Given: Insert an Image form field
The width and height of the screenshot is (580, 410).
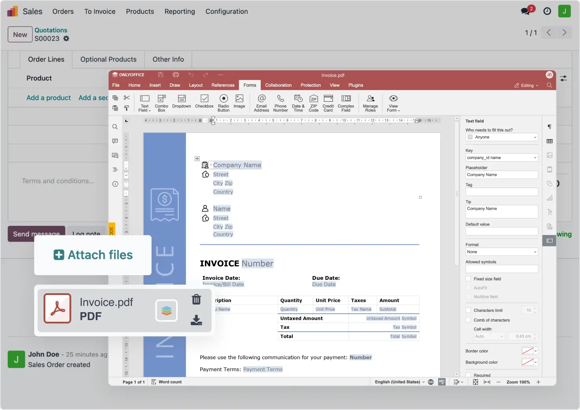Looking at the screenshot, I should 239,101.
